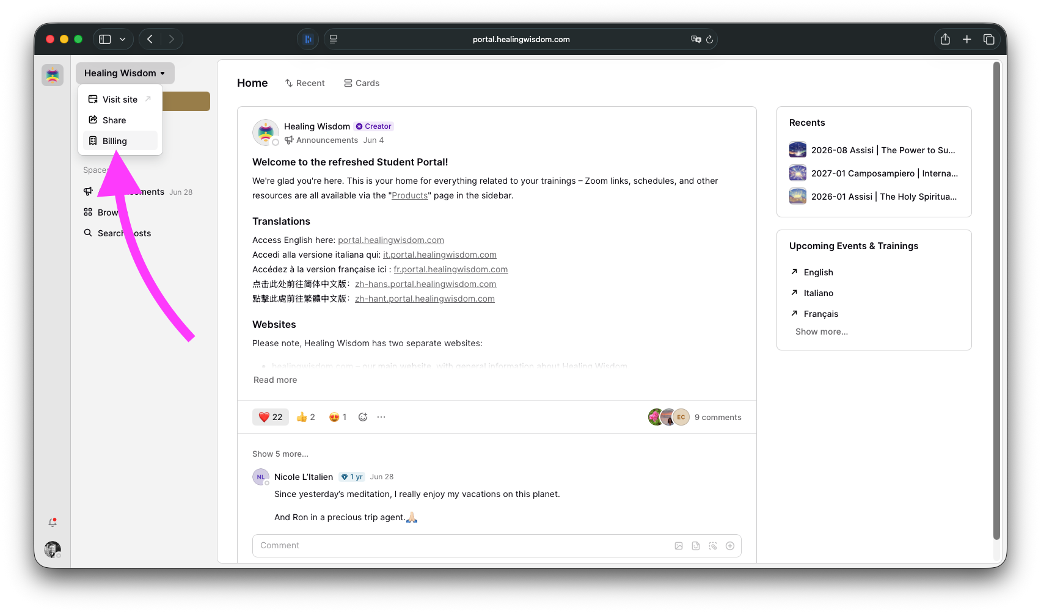Switch to the Cards tab
Viewport: 1041px width, 613px height.
(x=362, y=83)
